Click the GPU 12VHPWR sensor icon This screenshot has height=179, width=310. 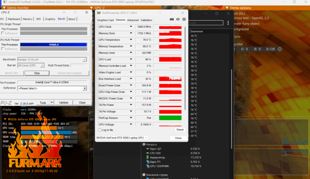148,166
